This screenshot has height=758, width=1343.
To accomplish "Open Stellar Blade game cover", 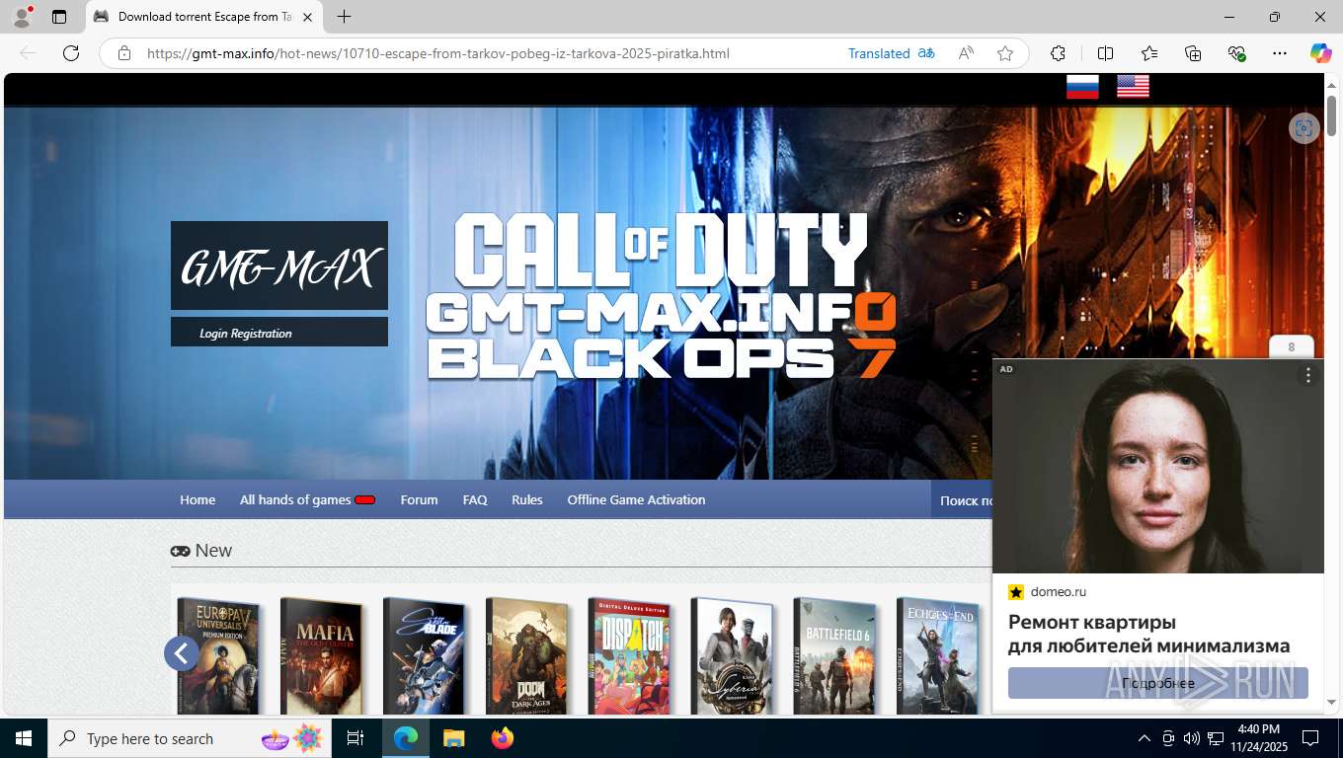I will point(424,656).
